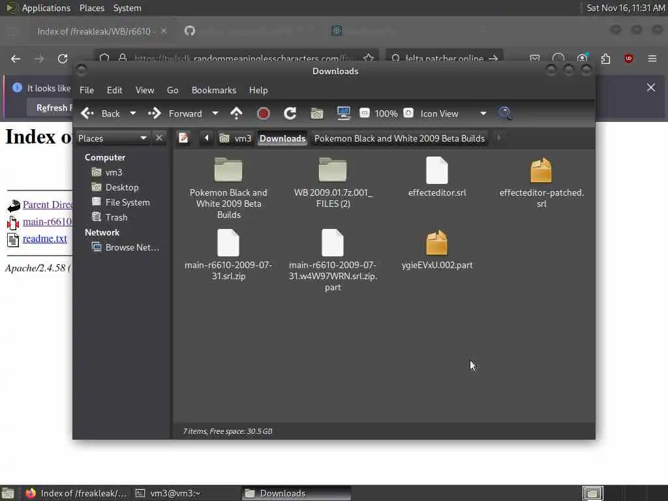Open the Places side pane dropdown
Viewport: 668px width, 501px height.
[x=112, y=138]
